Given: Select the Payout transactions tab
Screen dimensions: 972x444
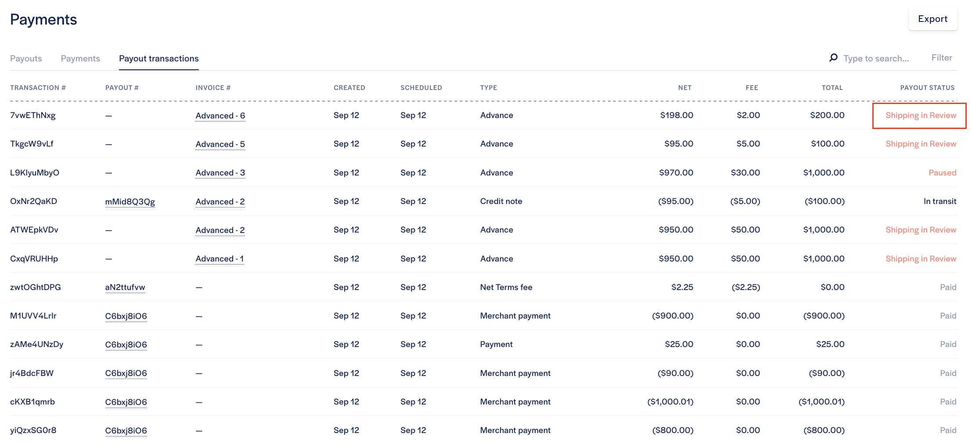Looking at the screenshot, I should pyautogui.click(x=158, y=59).
